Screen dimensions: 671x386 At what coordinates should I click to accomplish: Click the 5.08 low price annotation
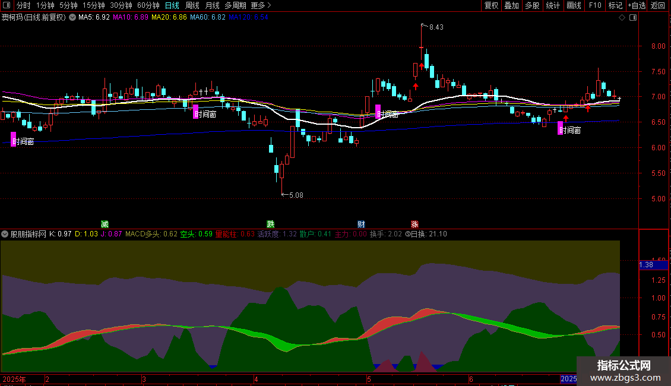pos(296,195)
